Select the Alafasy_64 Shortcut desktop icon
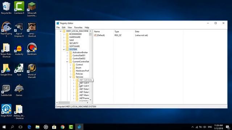Image resolution: width=232 pixels, height=130 pixels. 19,112
